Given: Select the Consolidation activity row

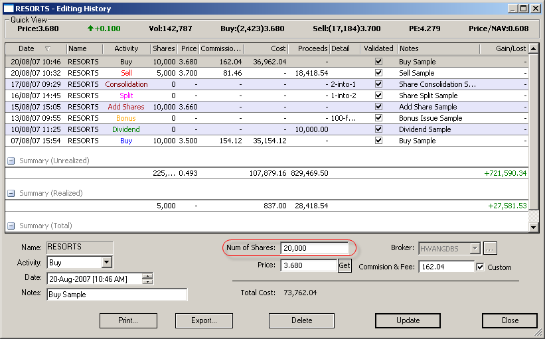Looking at the screenshot, I should 267,84.
